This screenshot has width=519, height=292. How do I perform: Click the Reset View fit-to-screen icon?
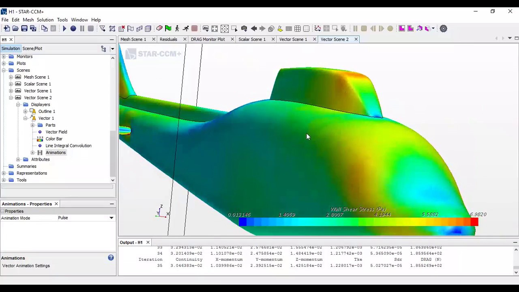[x=214, y=28]
